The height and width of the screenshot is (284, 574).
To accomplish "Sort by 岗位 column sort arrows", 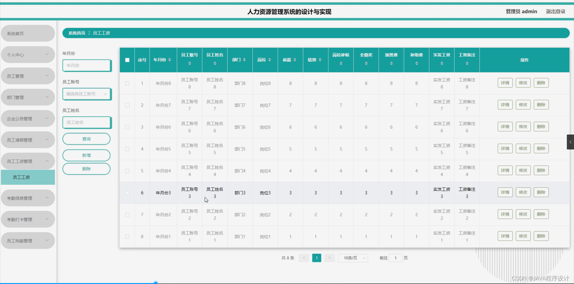I will coord(269,60).
